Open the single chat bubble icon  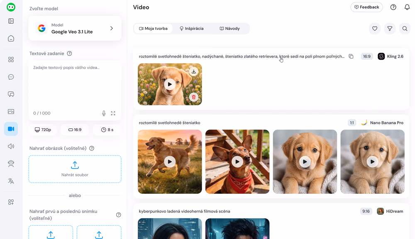[x=11, y=77]
